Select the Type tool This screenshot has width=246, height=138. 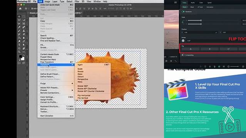pos(19,45)
